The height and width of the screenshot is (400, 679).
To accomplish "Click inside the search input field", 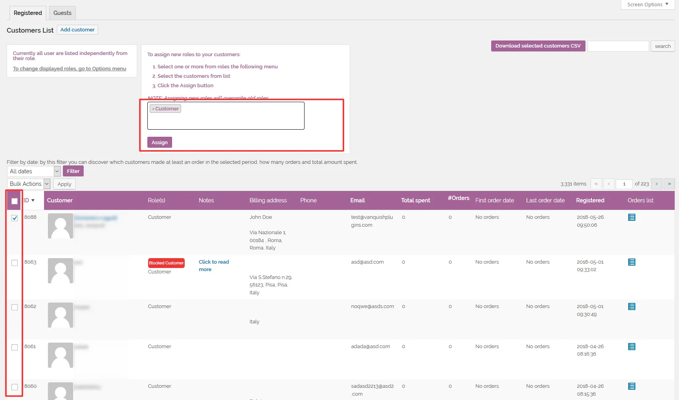I will tap(618, 46).
